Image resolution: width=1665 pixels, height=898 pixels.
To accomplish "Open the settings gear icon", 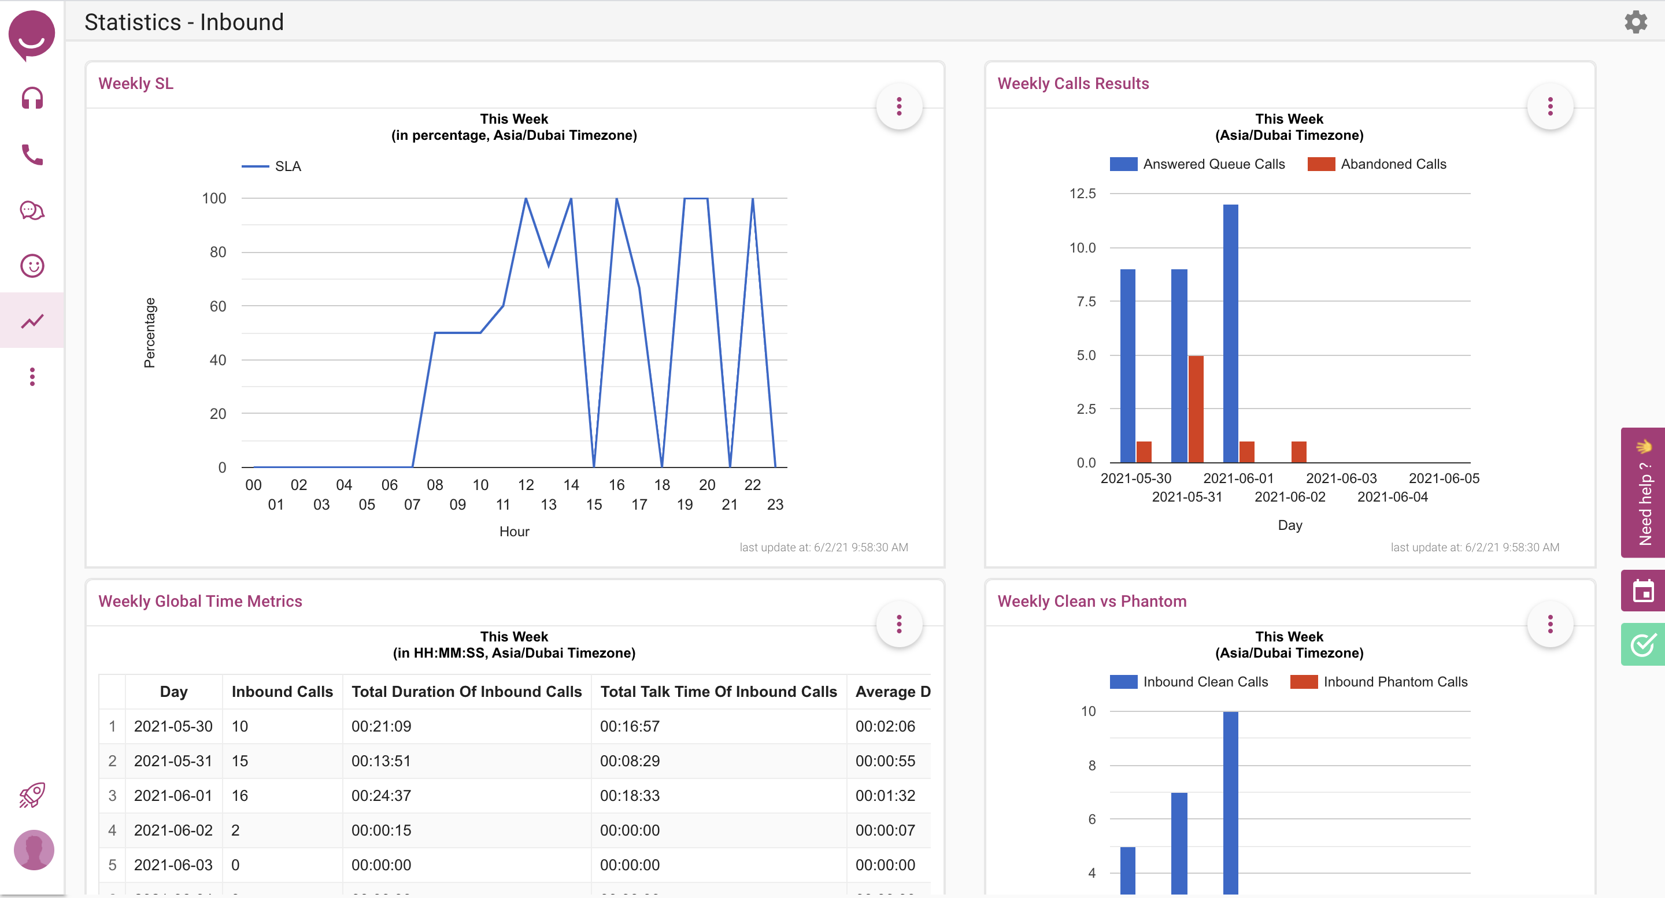I will 1636,22.
